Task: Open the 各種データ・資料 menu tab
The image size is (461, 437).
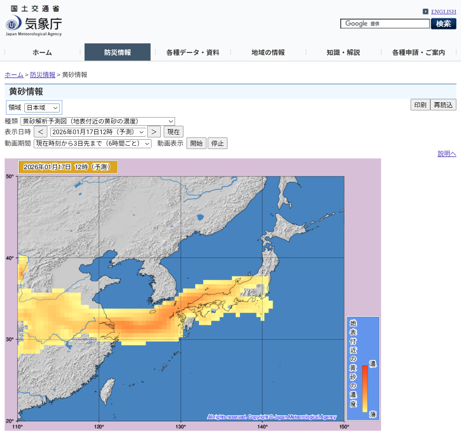Action: (x=193, y=52)
